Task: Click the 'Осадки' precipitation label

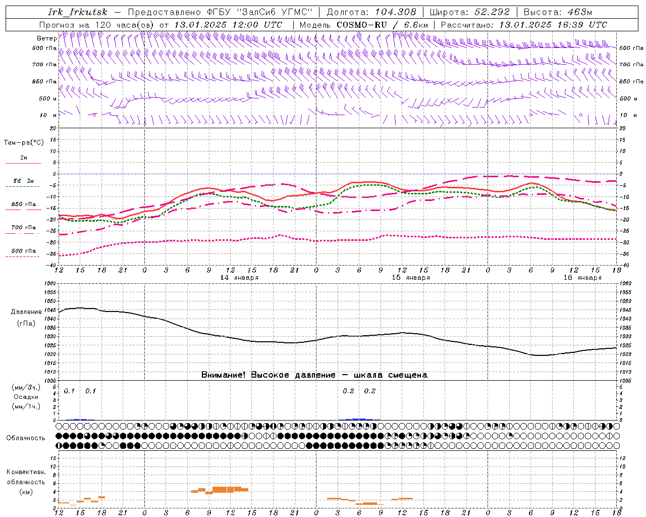Action: pyautogui.click(x=26, y=397)
